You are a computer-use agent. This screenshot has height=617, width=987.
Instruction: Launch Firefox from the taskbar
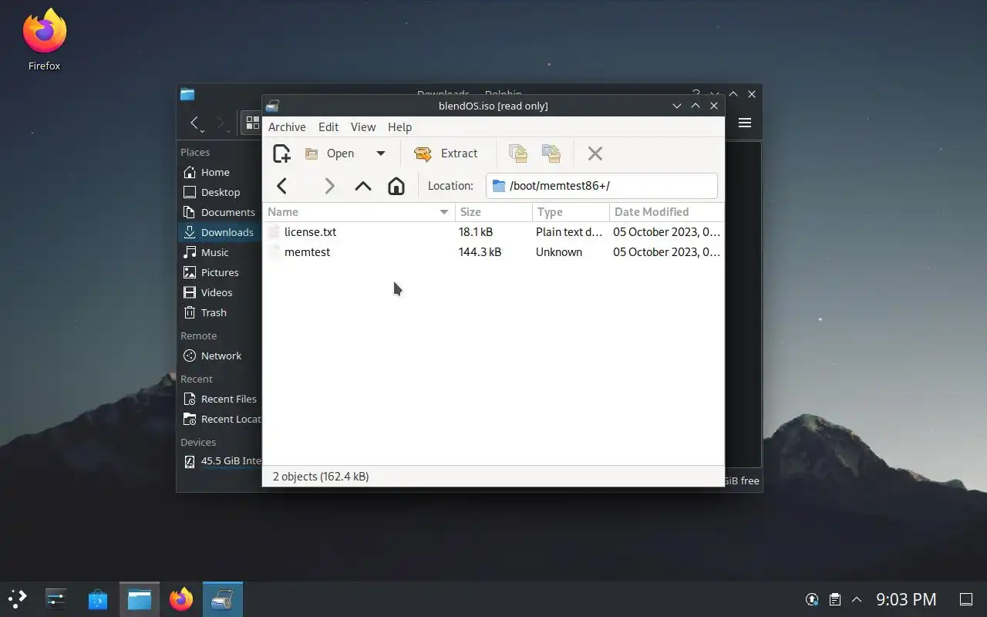[181, 599]
